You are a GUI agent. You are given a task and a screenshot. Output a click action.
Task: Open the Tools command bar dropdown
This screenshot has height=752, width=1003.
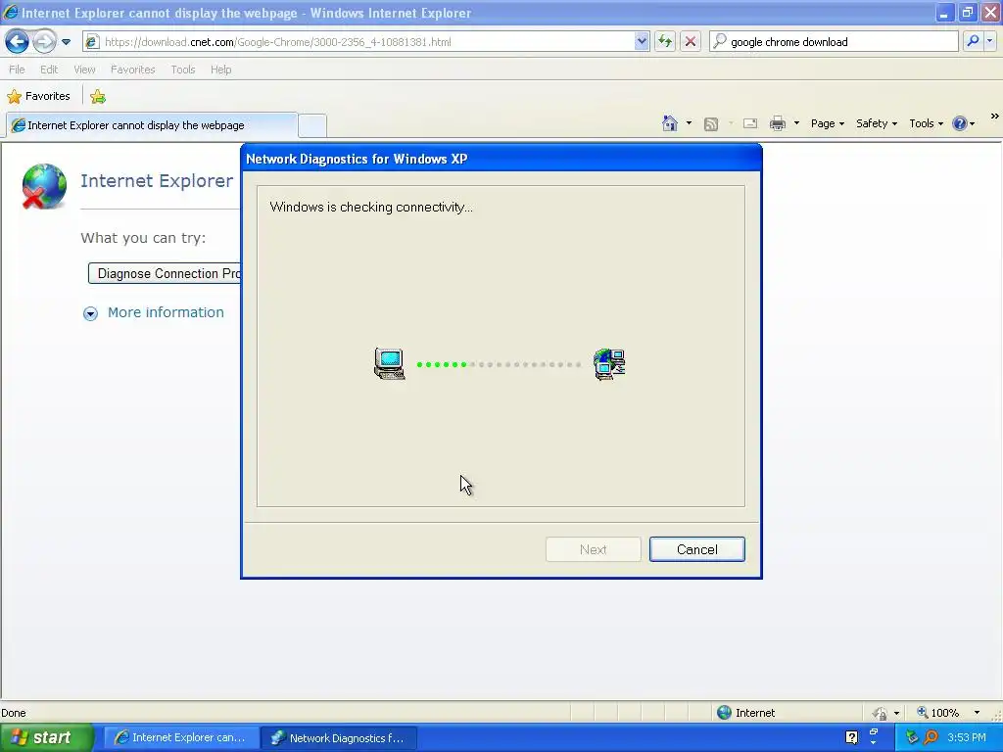click(926, 123)
